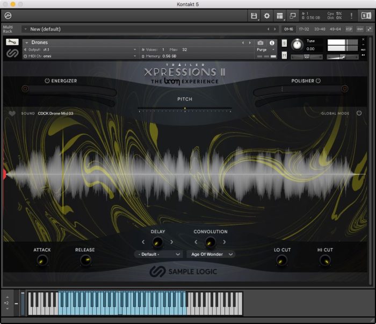
Task: Click the Sample Logic logo
Action: click(x=184, y=271)
